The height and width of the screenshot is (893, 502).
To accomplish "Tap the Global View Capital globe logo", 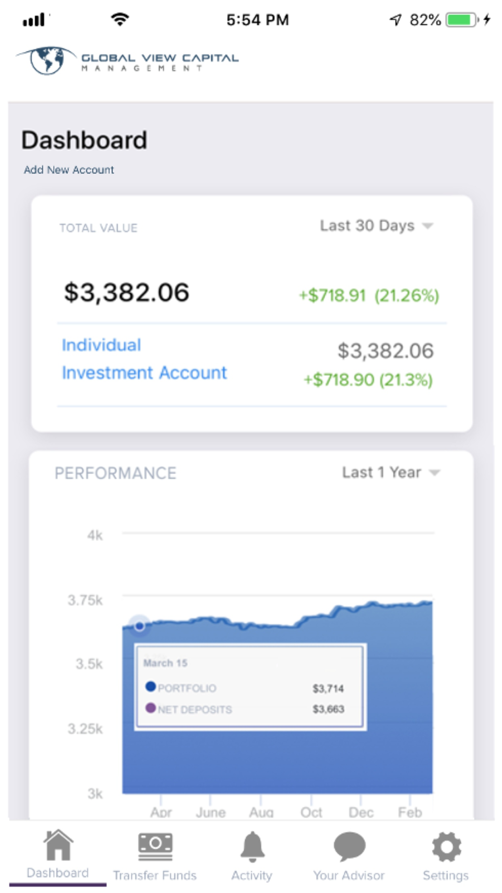I will point(47,60).
